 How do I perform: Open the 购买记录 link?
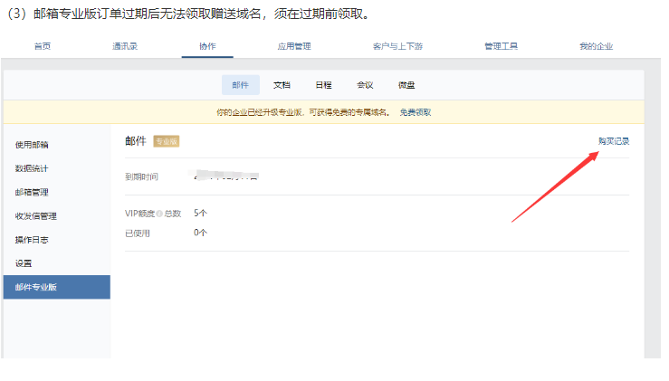613,141
